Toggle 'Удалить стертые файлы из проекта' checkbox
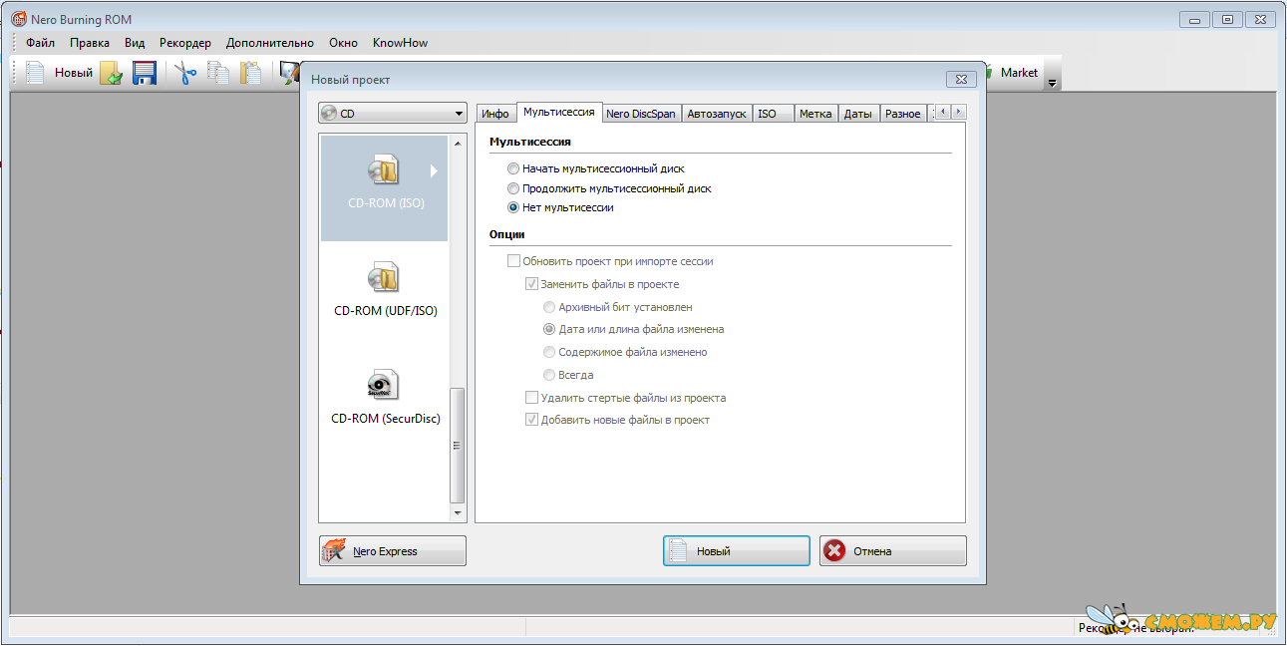This screenshot has height=646, width=1287. tap(626, 398)
